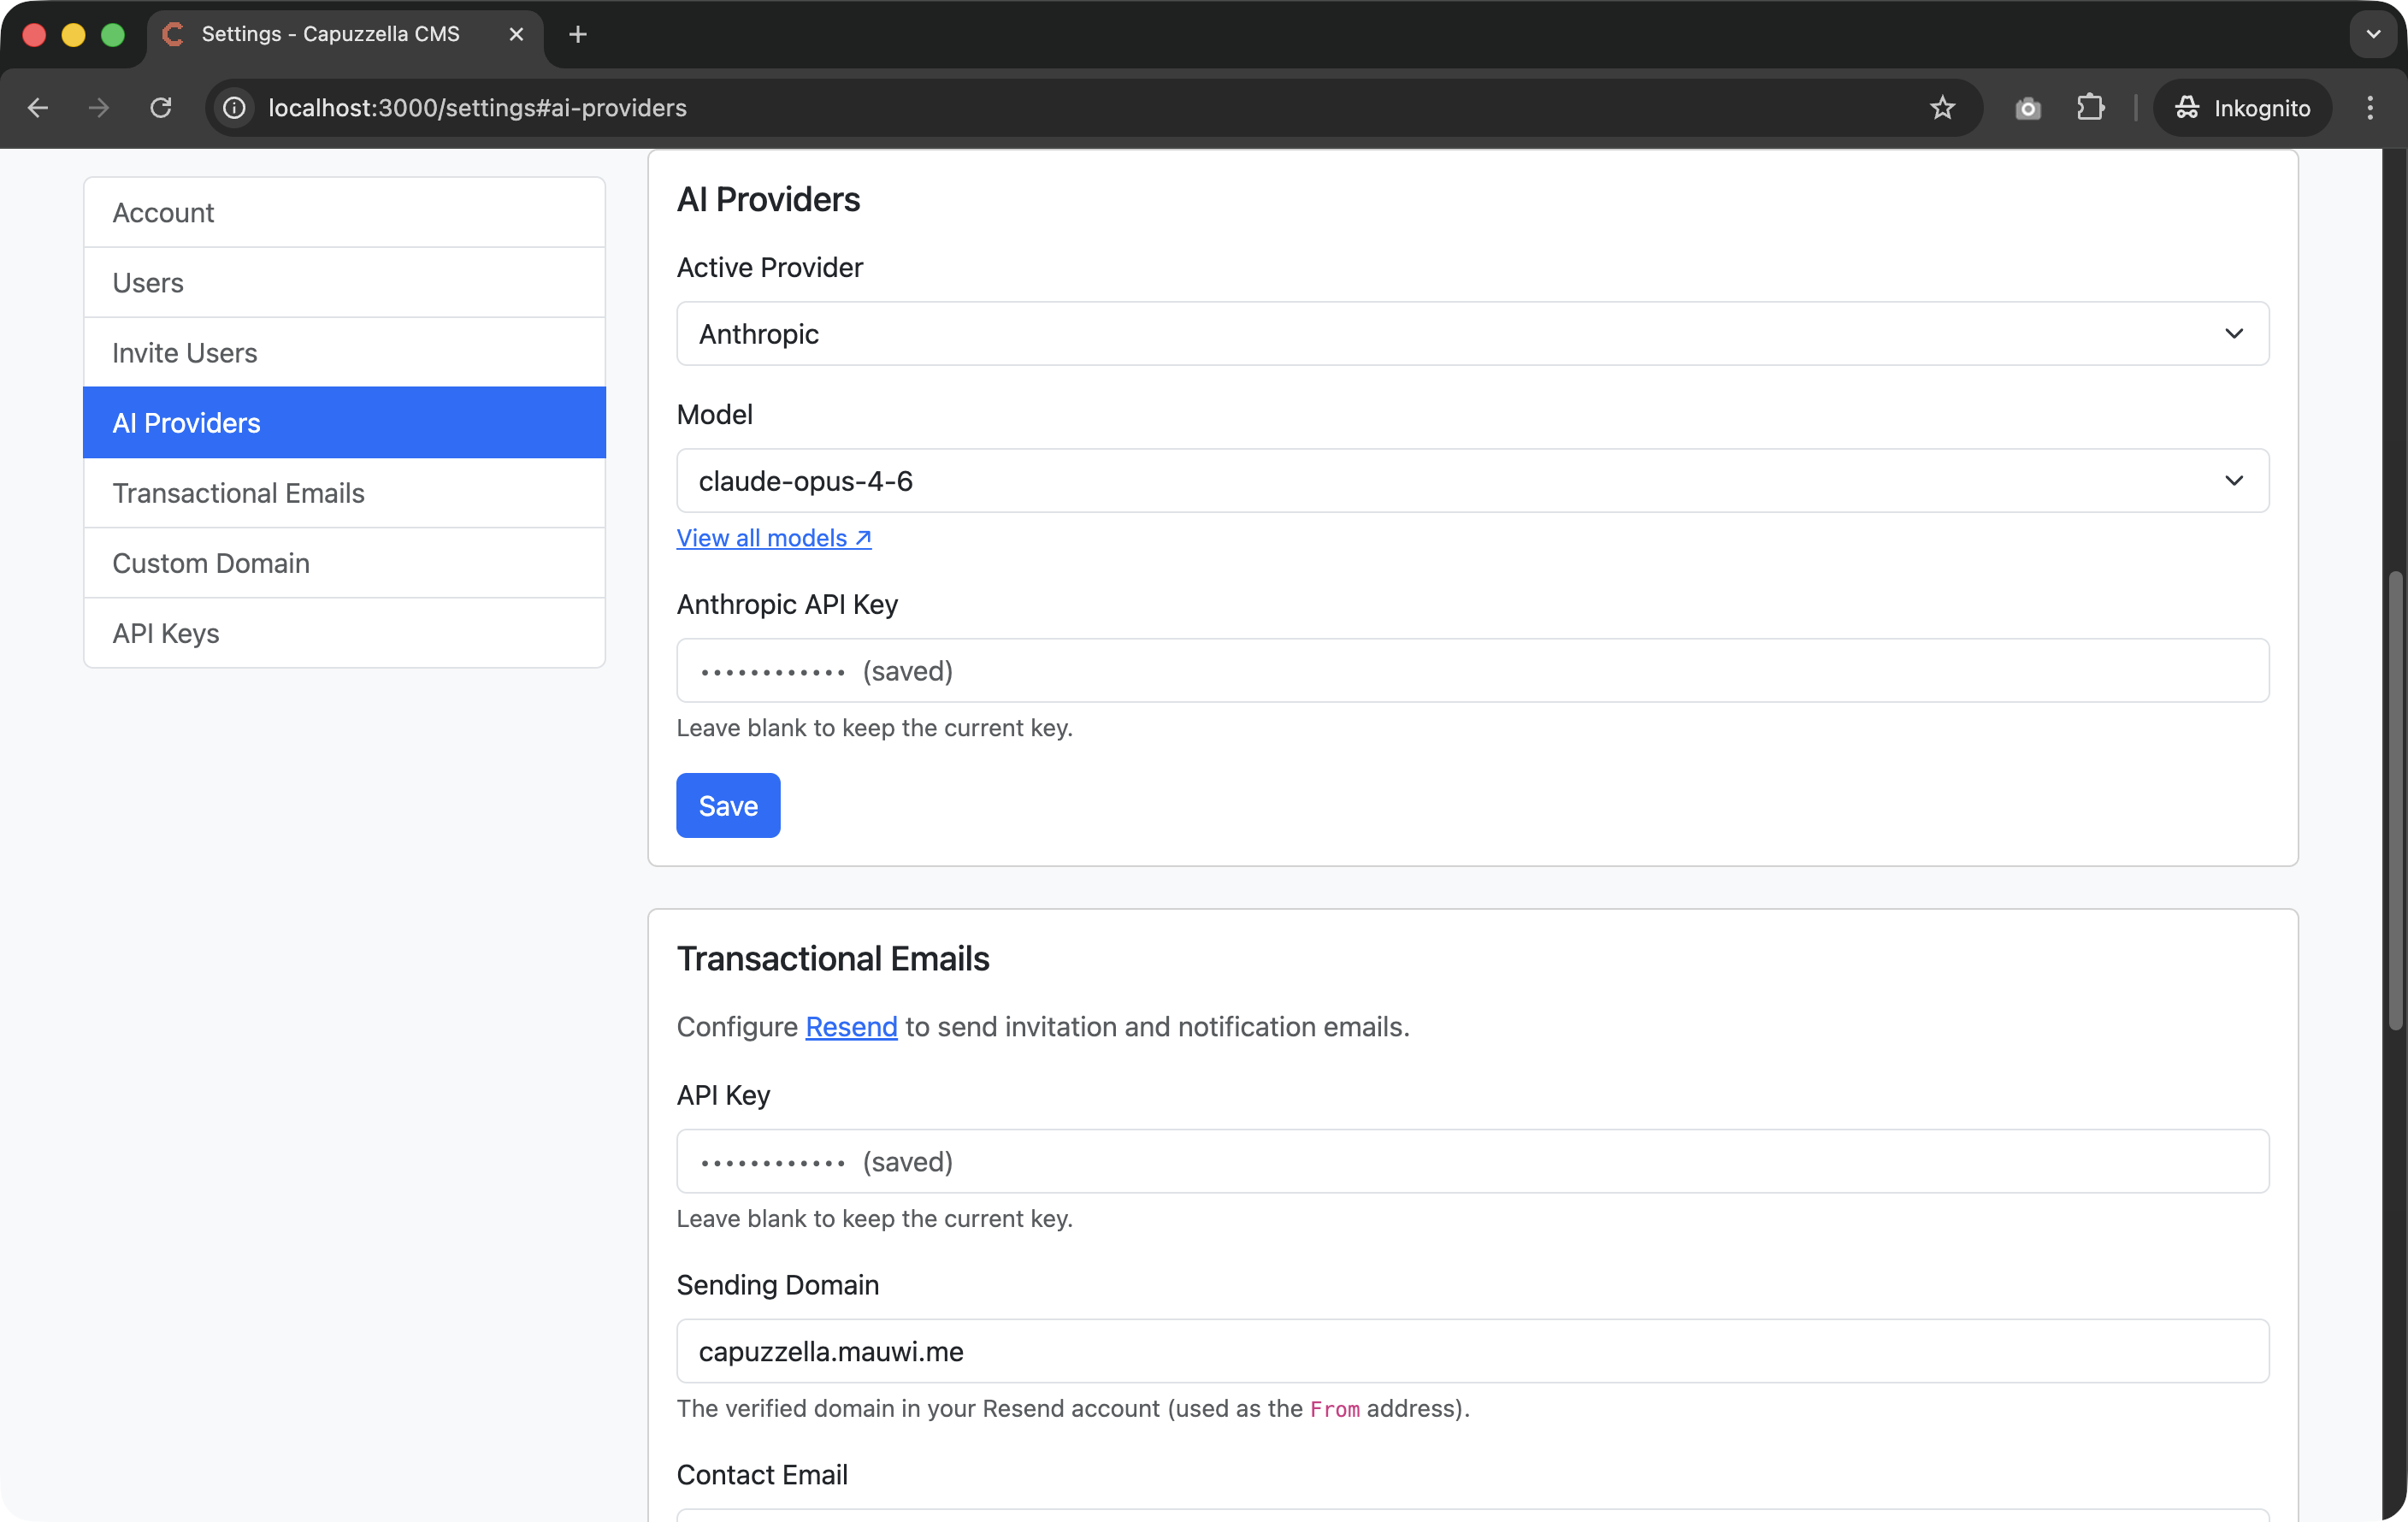
Task: Click the Capuzzella favicon in the tab
Action: pos(174,33)
